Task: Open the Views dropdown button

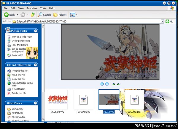Action: (x=73, y=15)
